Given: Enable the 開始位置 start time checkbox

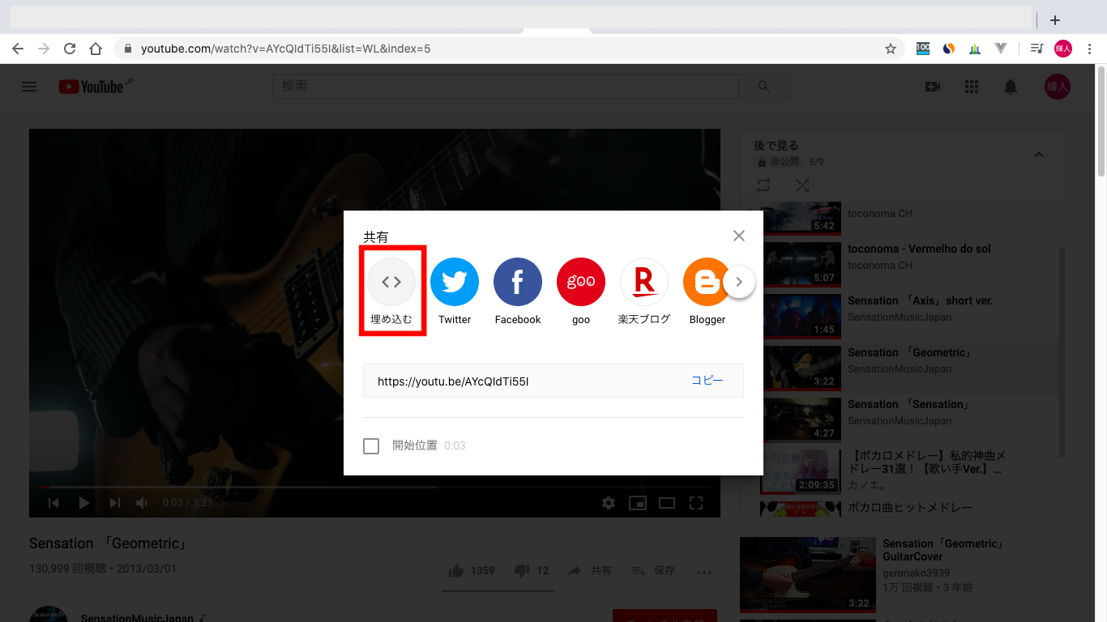Looking at the screenshot, I should click(371, 445).
